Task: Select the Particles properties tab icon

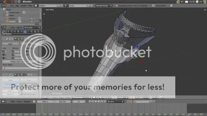Action: click(38, 31)
